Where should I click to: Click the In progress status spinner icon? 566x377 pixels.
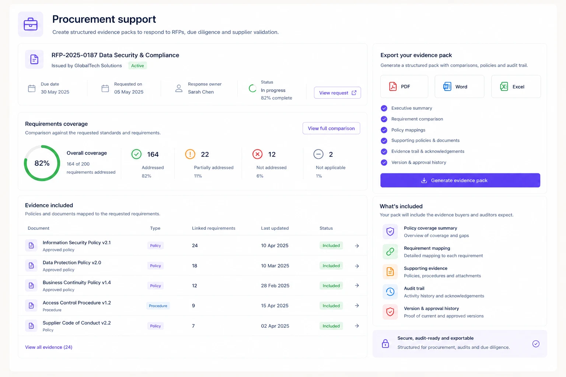coord(252,88)
